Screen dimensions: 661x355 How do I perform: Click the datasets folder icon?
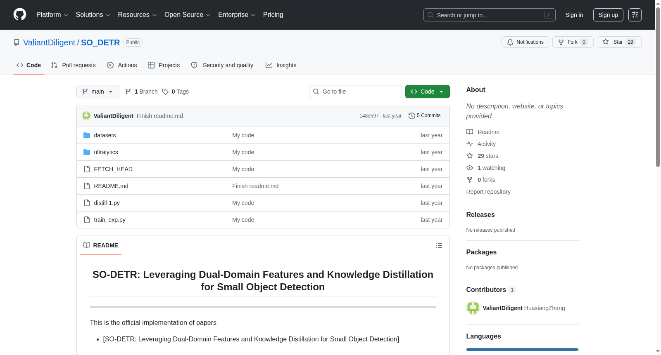[x=87, y=135]
